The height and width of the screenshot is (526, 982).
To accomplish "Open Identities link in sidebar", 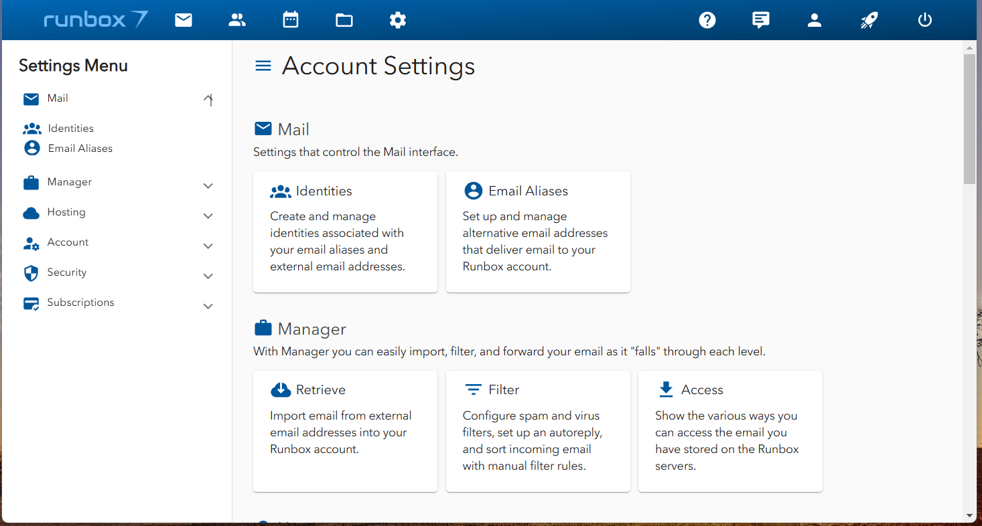I will point(71,128).
